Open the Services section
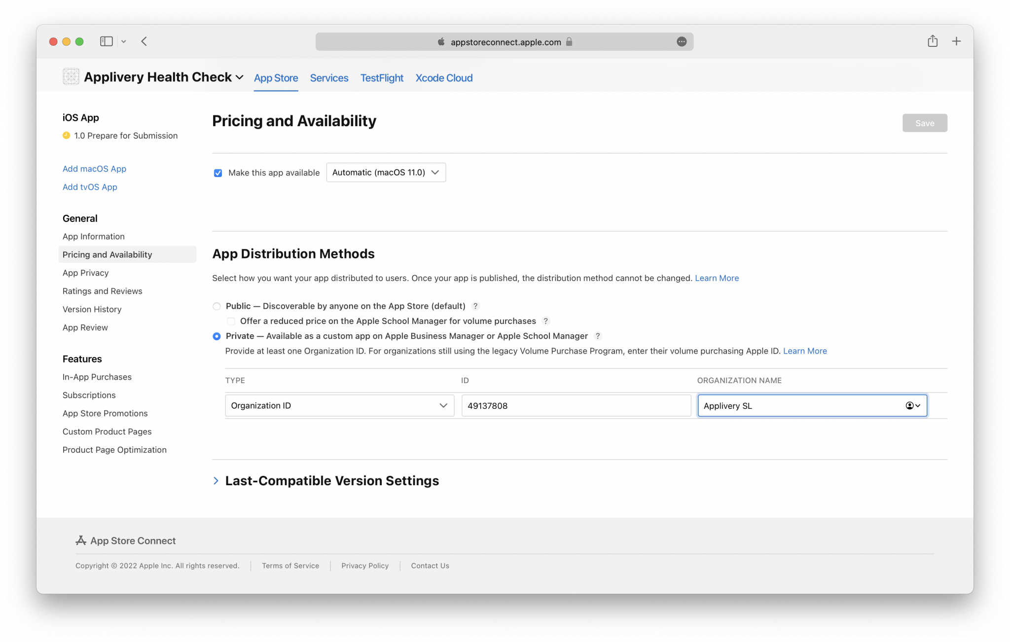This screenshot has width=1010, height=642. 328,78
